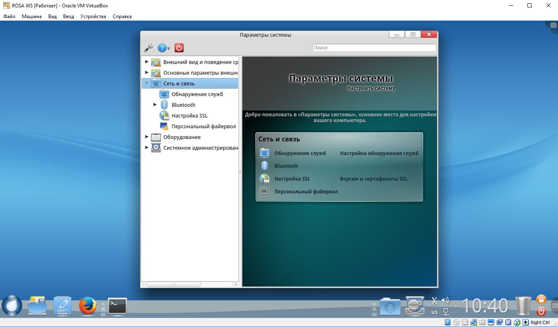This screenshot has width=558, height=327.
Task: Select the Сеть и связь tree row
Action: 190,83
